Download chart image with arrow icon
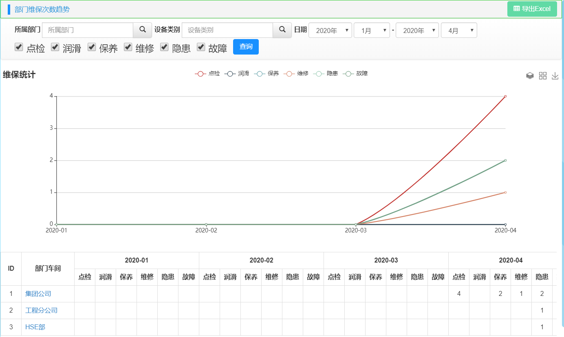 [555, 76]
